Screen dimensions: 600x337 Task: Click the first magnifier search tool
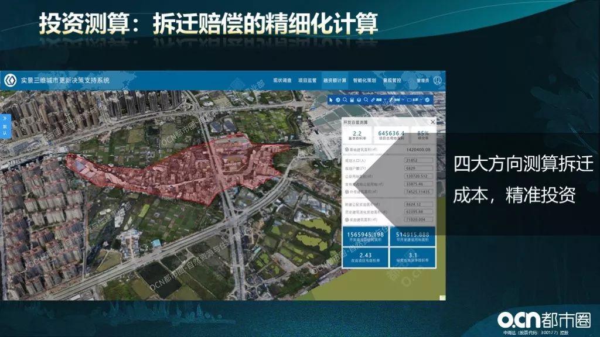point(345,99)
